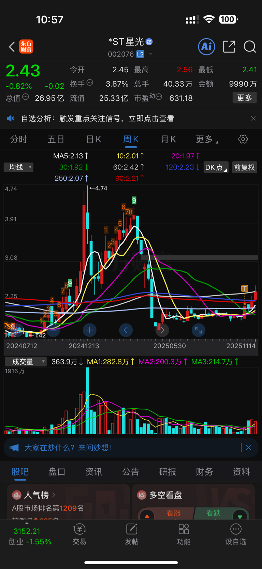Select the 周K chart tab

click(131, 139)
